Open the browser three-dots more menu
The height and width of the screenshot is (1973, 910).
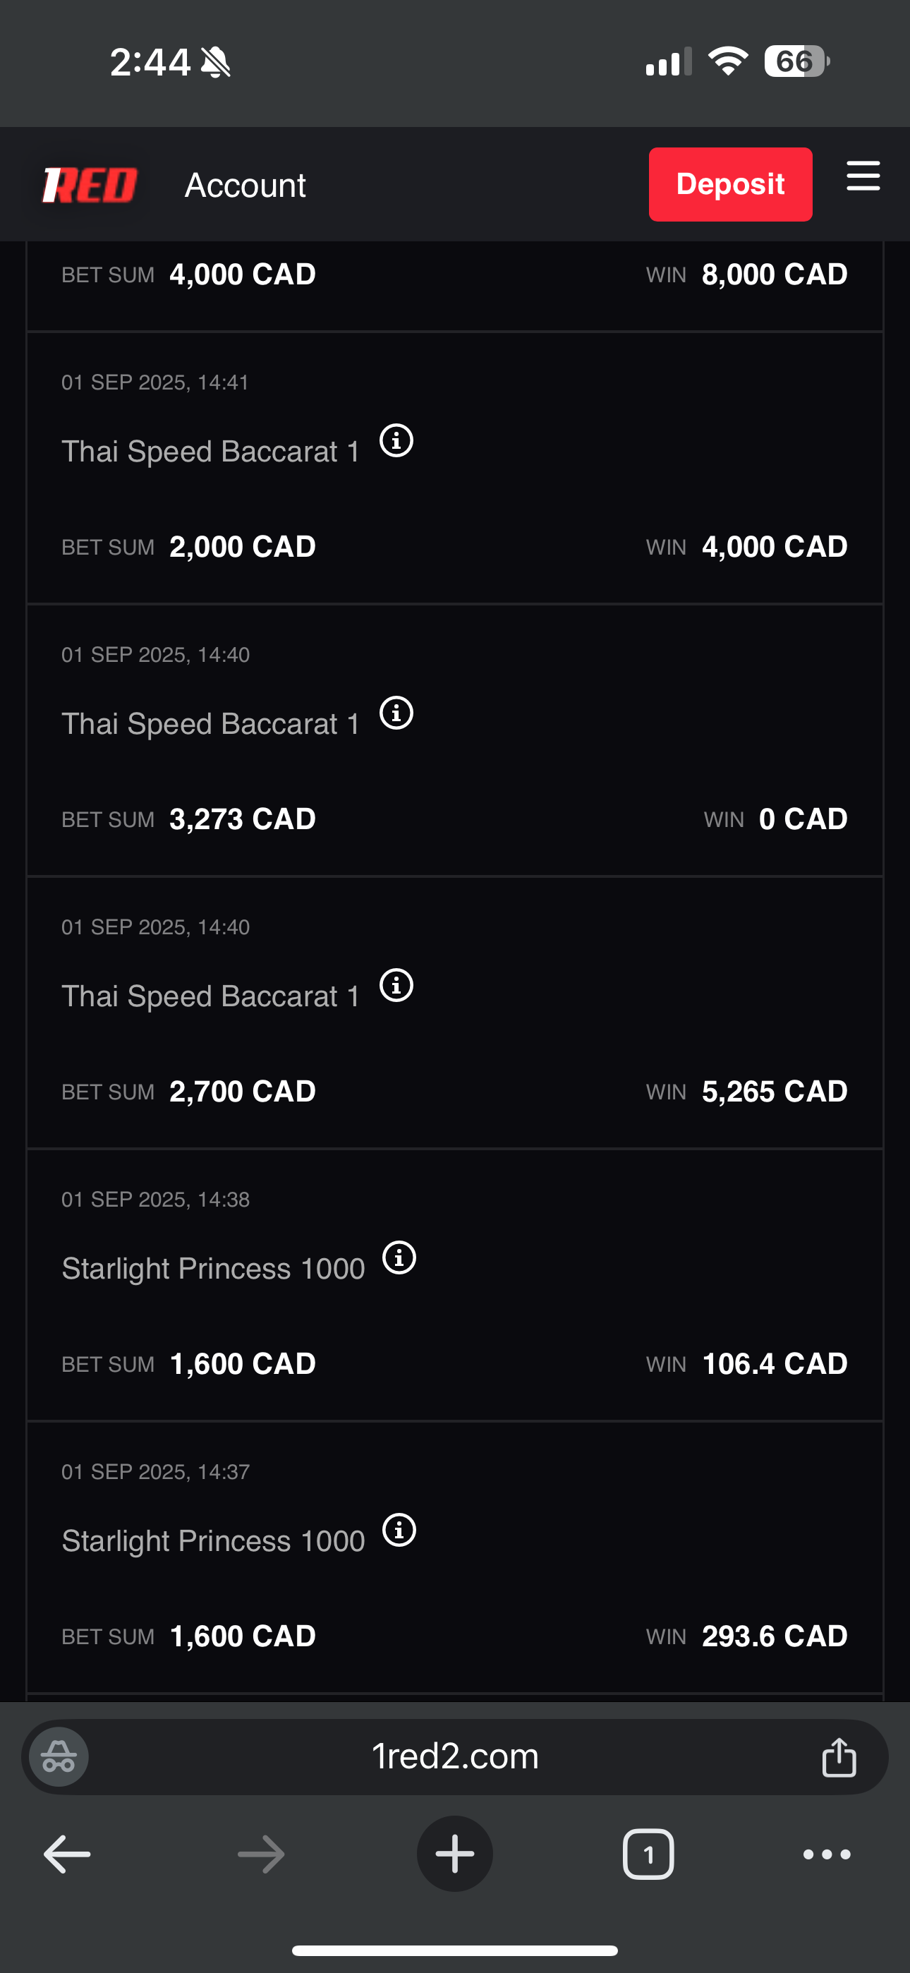(827, 1854)
